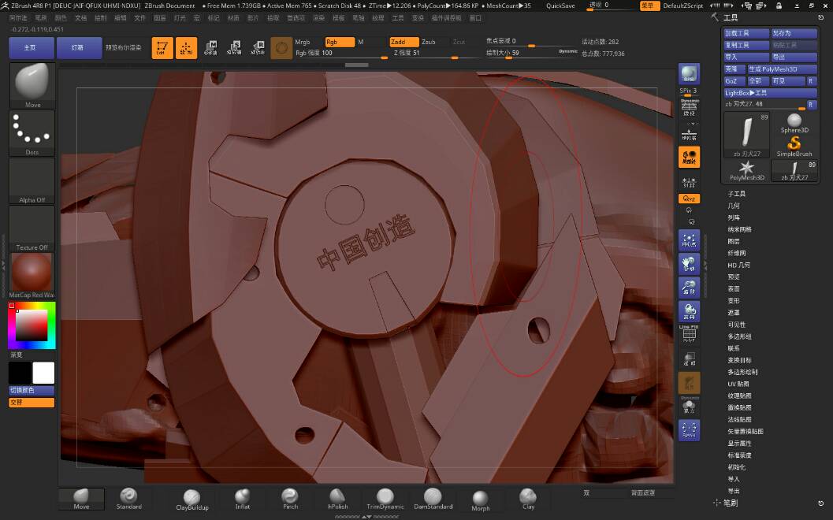
Task: Expand the 几何 geometry section
Action: point(734,206)
